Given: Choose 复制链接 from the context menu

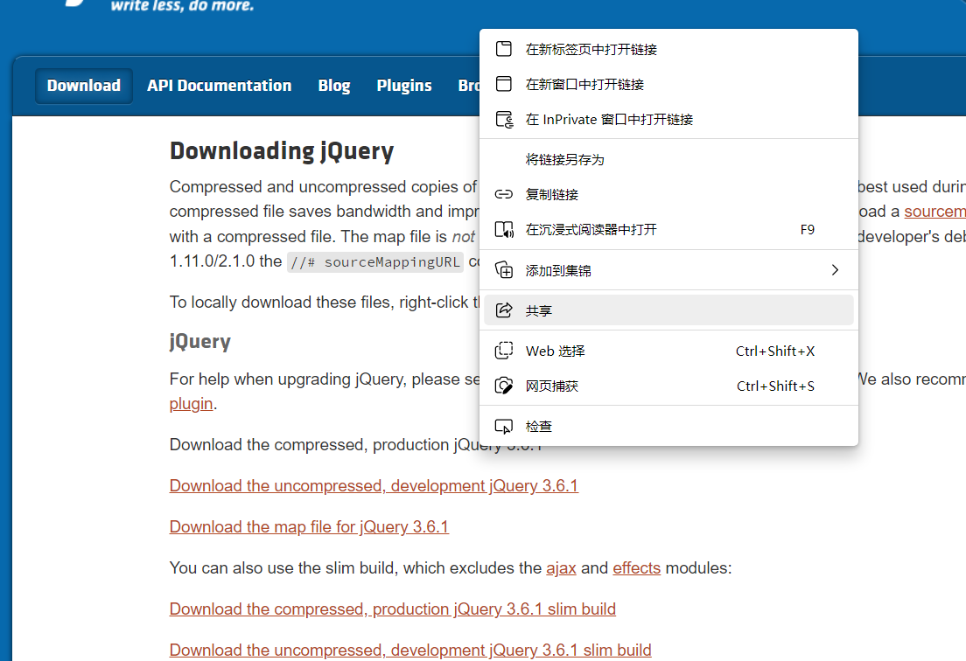Looking at the screenshot, I should pyautogui.click(x=668, y=194).
